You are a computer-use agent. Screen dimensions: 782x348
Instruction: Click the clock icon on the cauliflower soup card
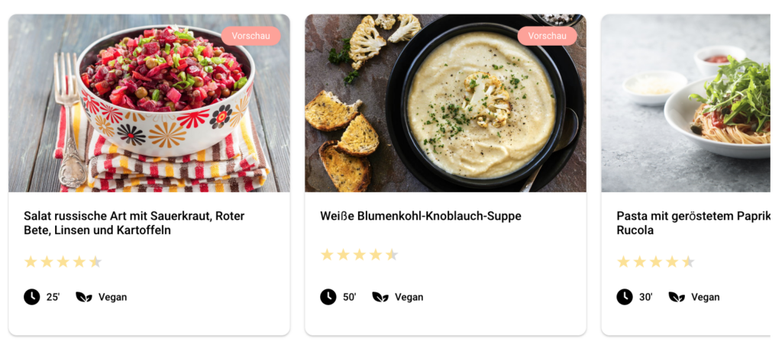[x=328, y=297]
